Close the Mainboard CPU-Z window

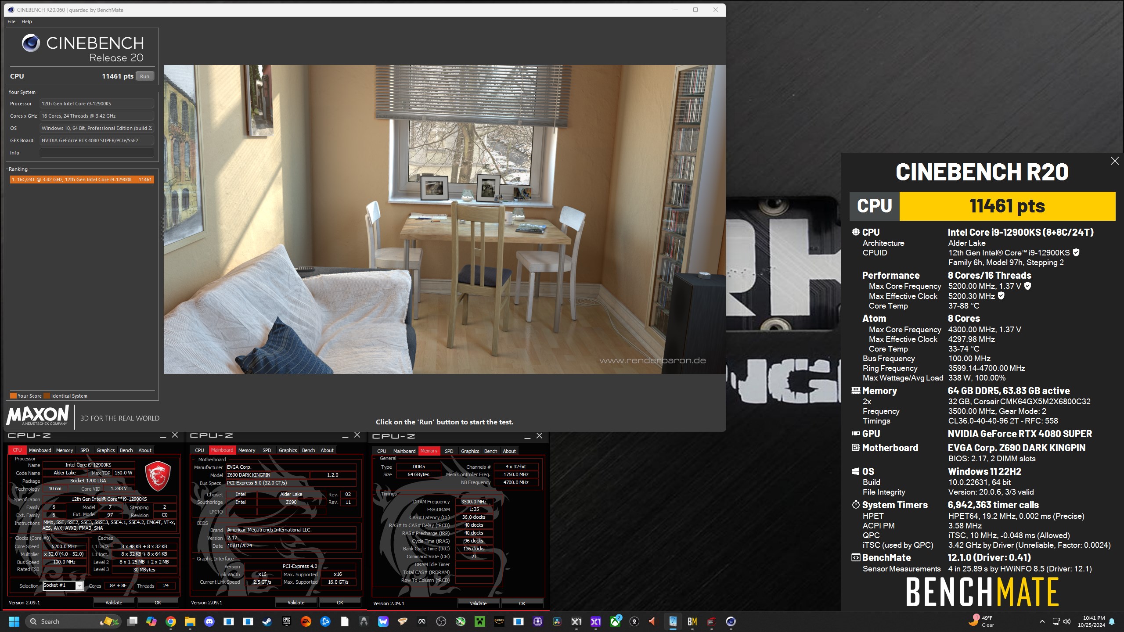357,435
